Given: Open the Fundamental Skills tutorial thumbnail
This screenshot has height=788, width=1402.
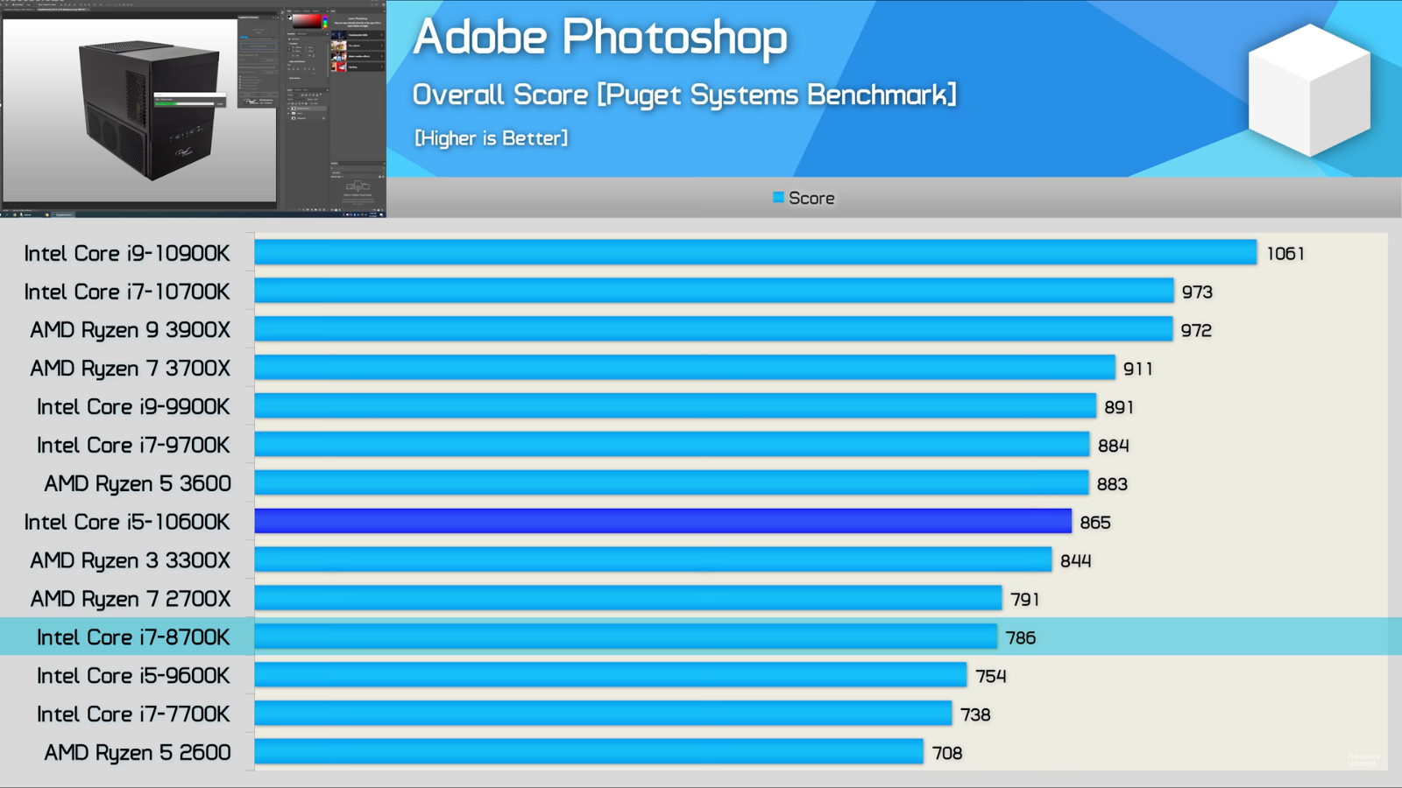Looking at the screenshot, I should [338, 35].
